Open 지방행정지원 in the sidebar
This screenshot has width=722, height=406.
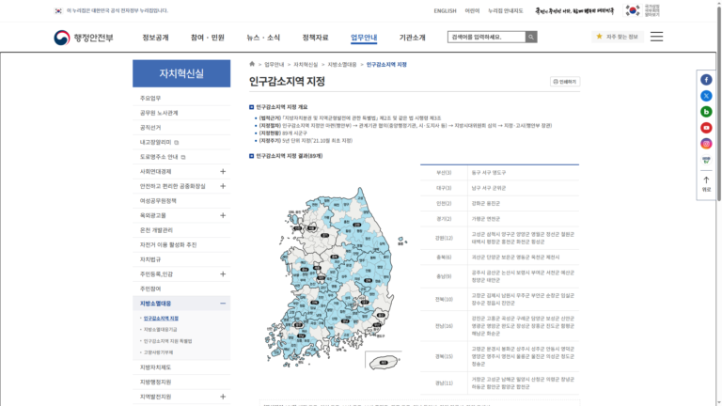click(x=181, y=383)
